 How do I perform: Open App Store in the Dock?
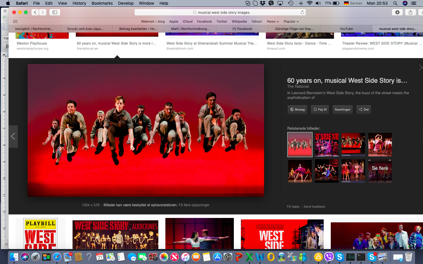[217, 257]
